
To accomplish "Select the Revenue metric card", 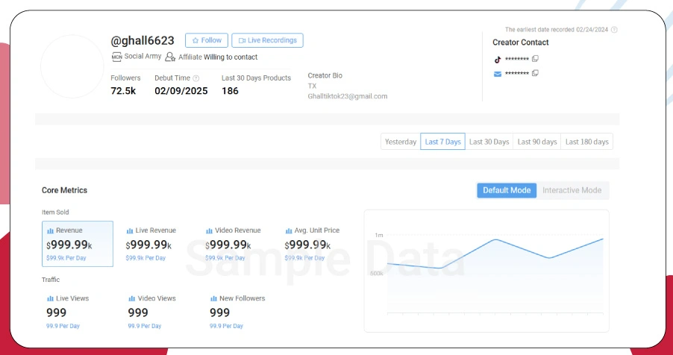I will [78, 243].
